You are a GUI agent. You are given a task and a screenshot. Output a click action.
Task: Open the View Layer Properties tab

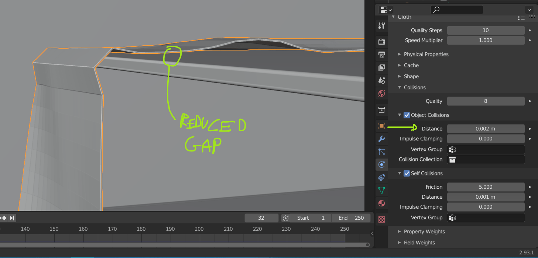tap(381, 67)
